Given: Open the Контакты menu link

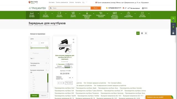Looking at the screenshot, I should 78,2.
